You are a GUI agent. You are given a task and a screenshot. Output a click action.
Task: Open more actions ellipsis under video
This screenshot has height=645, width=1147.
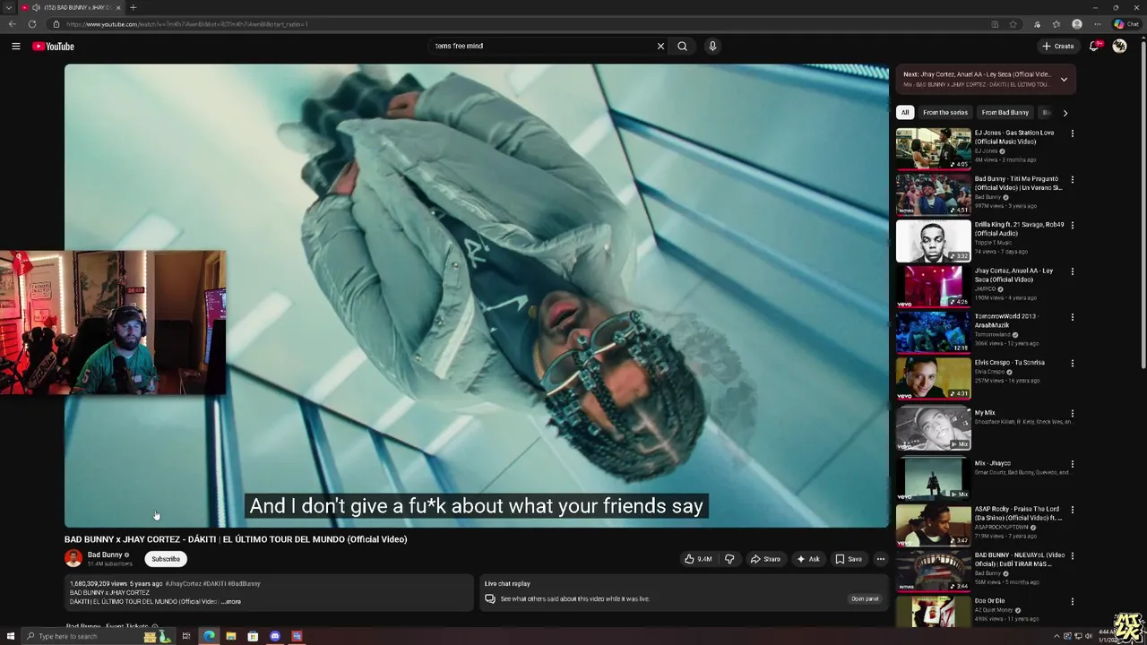880,559
